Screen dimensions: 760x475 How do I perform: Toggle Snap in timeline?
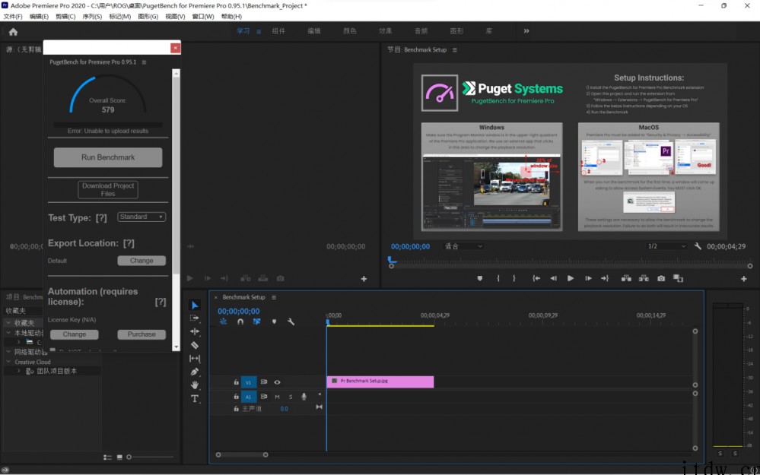click(240, 321)
